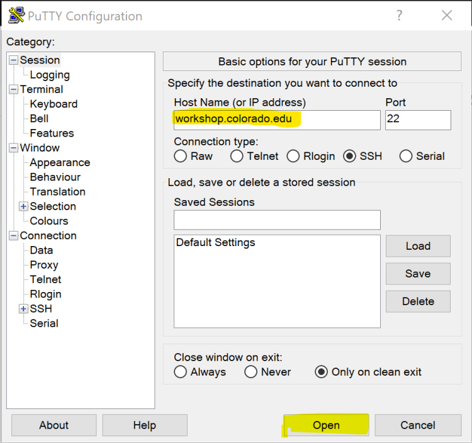Close the PuTTY Configuration window
This screenshot has width=472, height=443.
447,15
